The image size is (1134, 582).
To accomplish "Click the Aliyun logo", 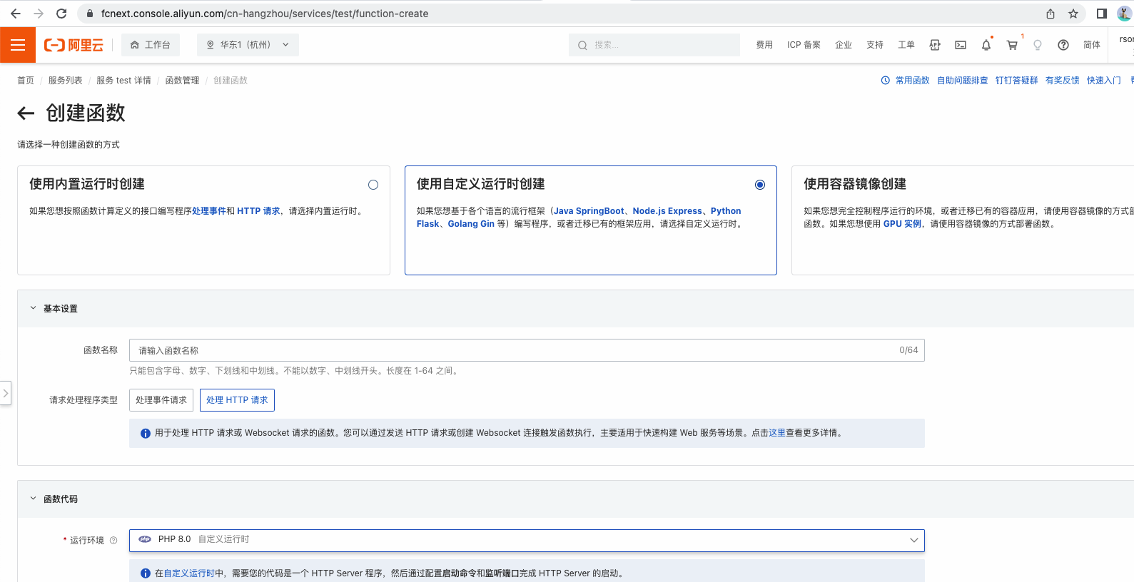I will click(x=74, y=45).
